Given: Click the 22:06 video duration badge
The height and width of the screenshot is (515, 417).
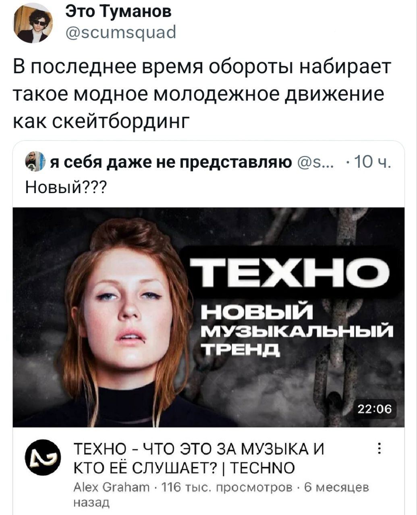Looking at the screenshot, I should pyautogui.click(x=374, y=409).
